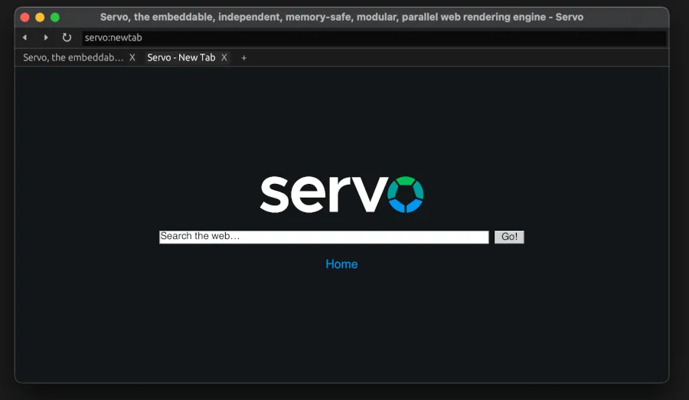689x400 pixels.
Task: Click the white "serv" wordmark lettering
Action: 320,196
